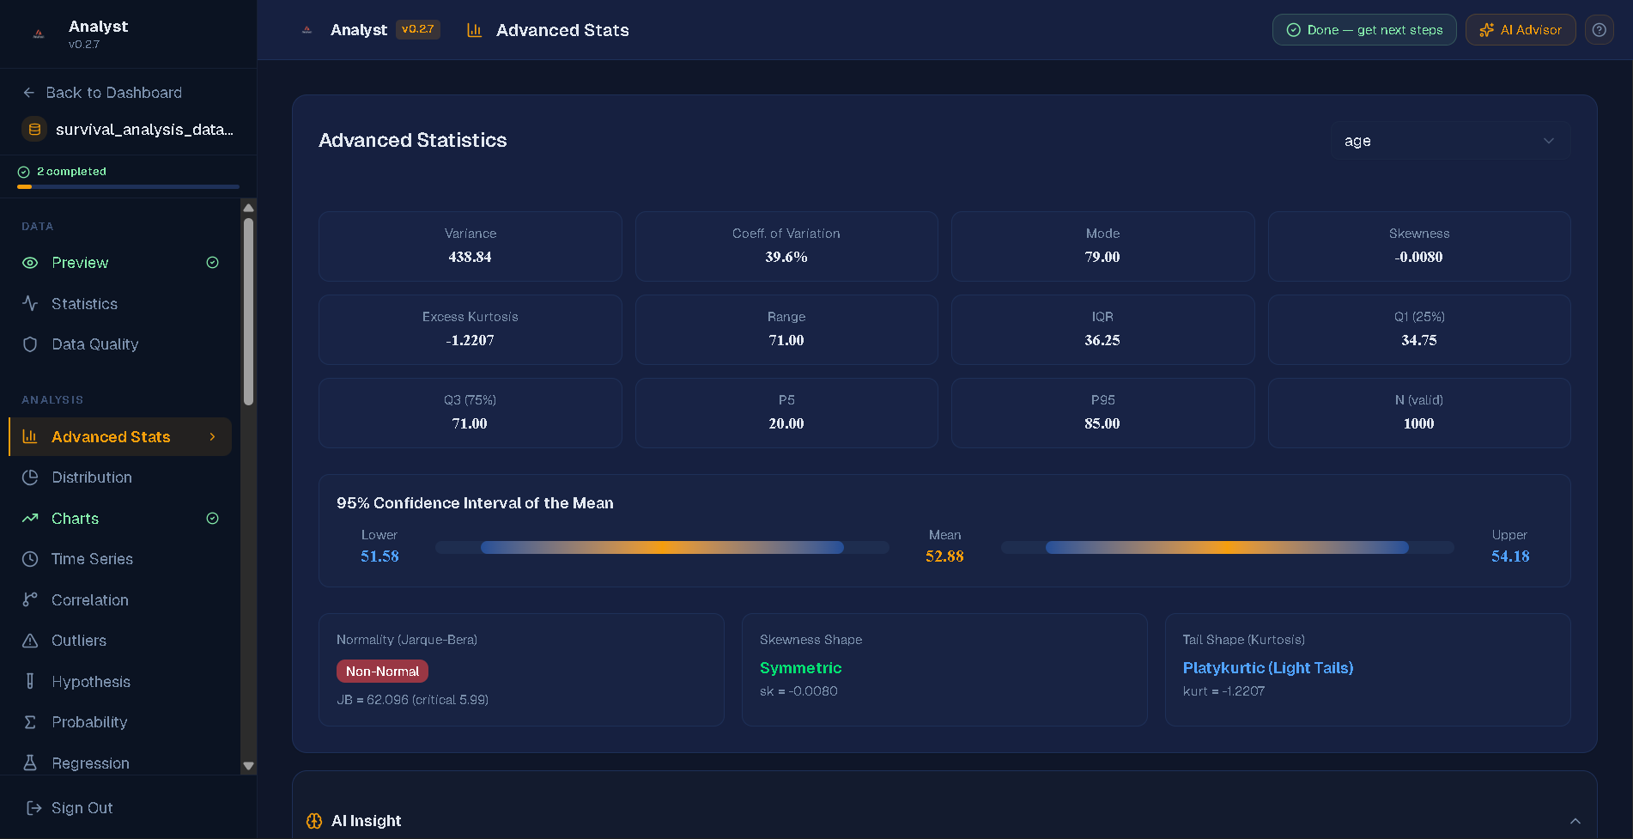1633x839 pixels.
Task: Click the Analyst logo in the sidebar header
Action: click(39, 34)
